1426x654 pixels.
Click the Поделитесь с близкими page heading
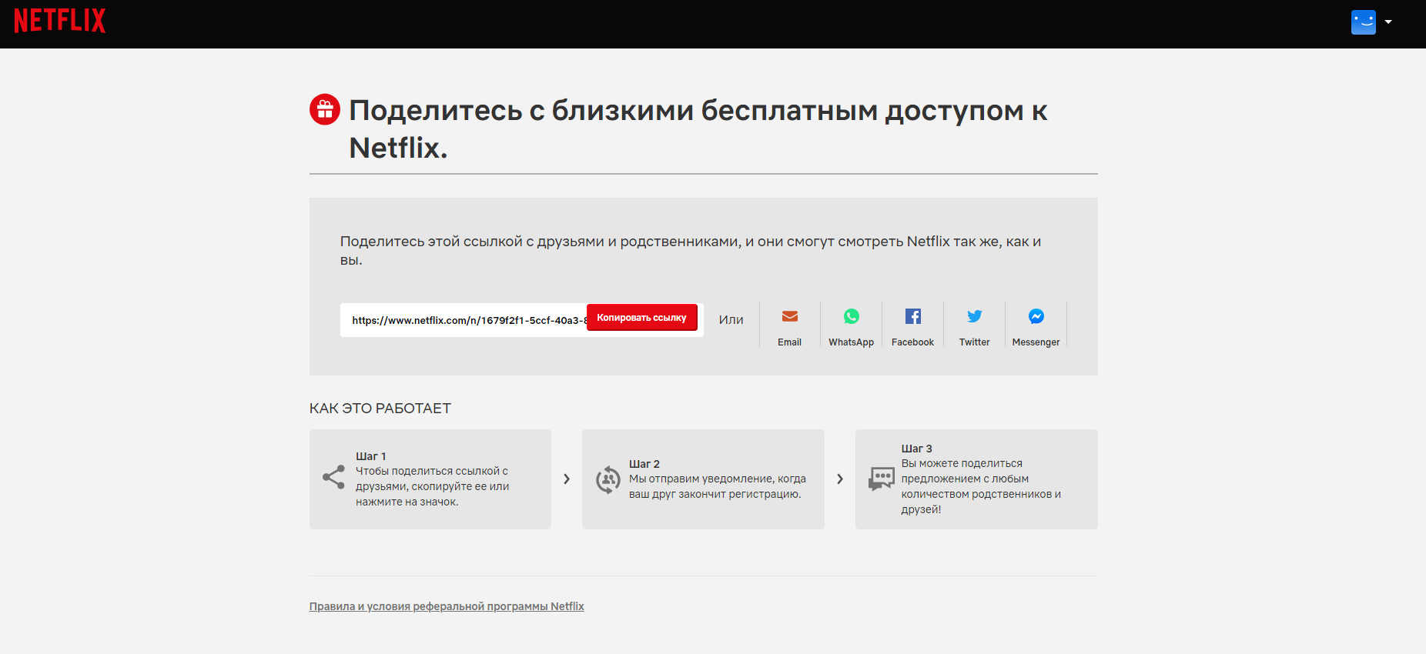point(698,128)
